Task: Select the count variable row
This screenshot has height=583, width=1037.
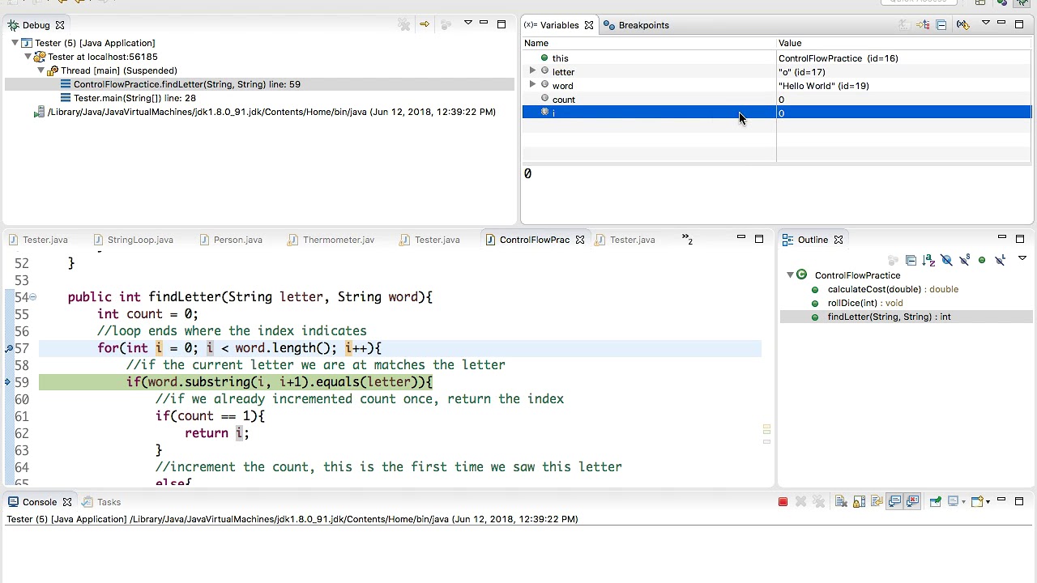Action: point(776,100)
